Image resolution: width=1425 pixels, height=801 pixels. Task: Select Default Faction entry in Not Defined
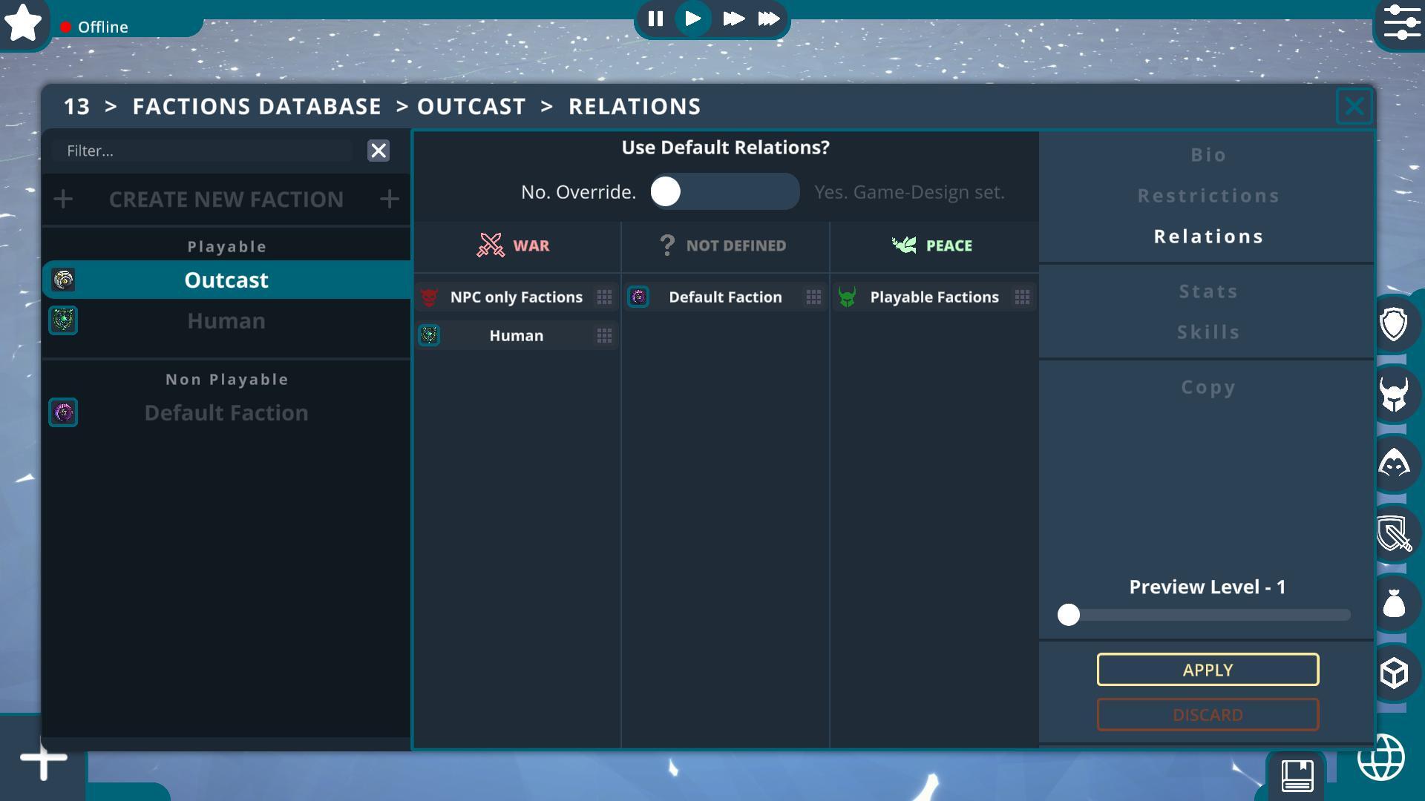[725, 297]
